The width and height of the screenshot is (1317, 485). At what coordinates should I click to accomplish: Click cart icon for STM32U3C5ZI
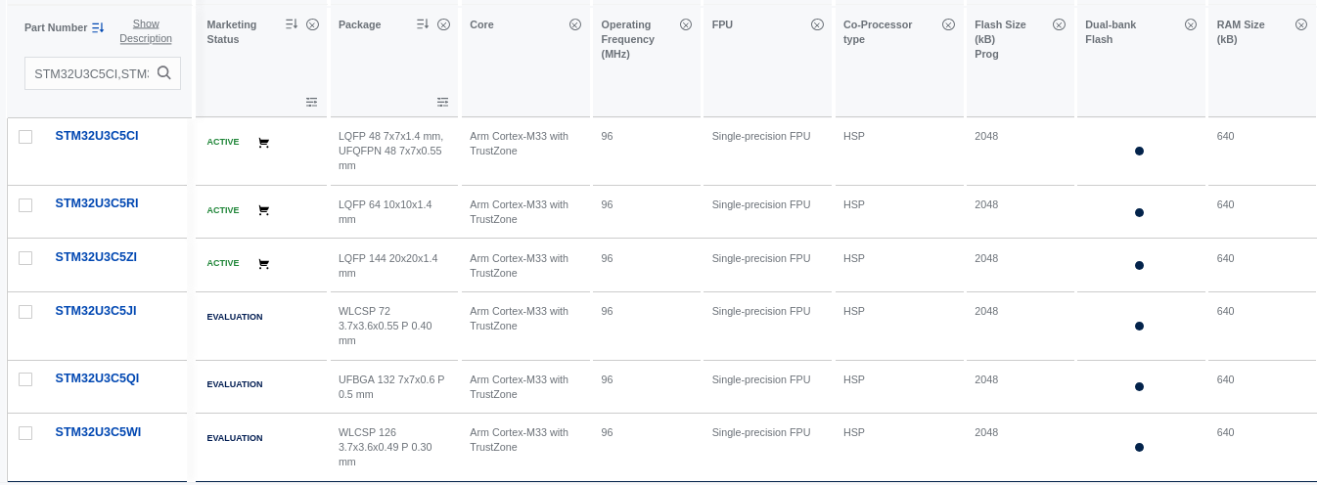(263, 264)
